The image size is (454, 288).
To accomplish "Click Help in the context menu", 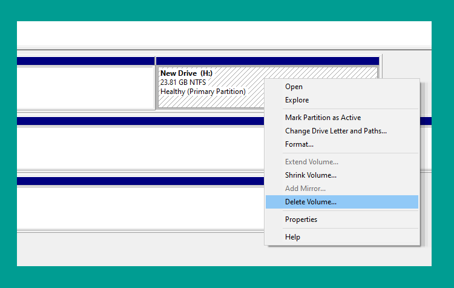I will (341, 237).
